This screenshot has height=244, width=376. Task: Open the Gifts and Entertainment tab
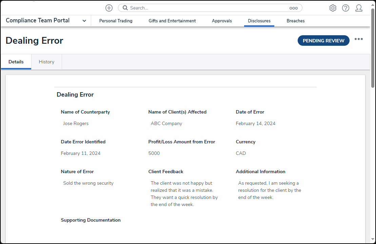(172, 21)
